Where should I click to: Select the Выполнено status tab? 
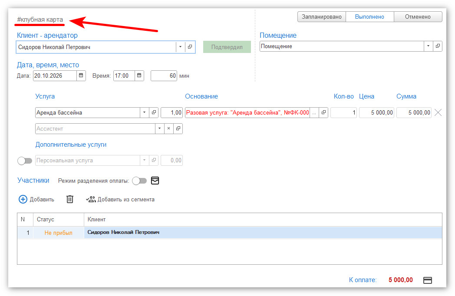click(x=370, y=17)
